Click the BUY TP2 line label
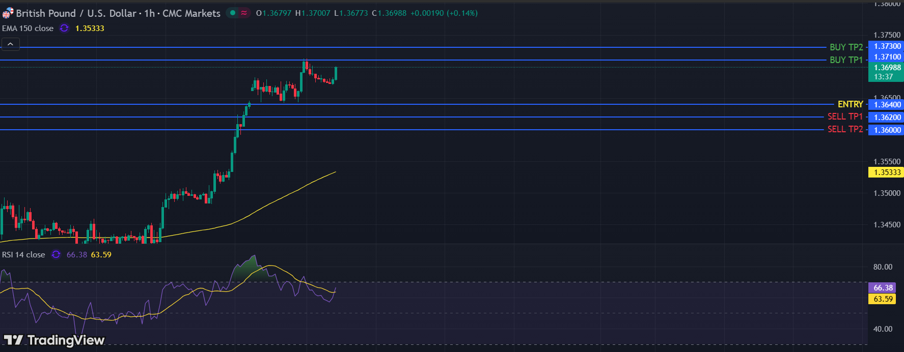904x352 pixels. click(x=846, y=47)
